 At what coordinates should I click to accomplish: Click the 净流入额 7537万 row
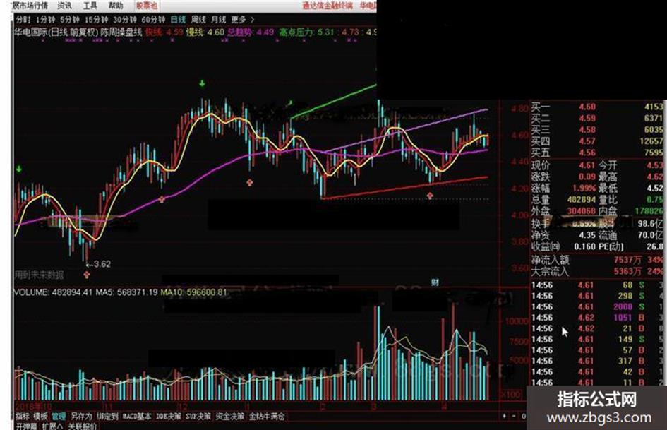(597, 260)
